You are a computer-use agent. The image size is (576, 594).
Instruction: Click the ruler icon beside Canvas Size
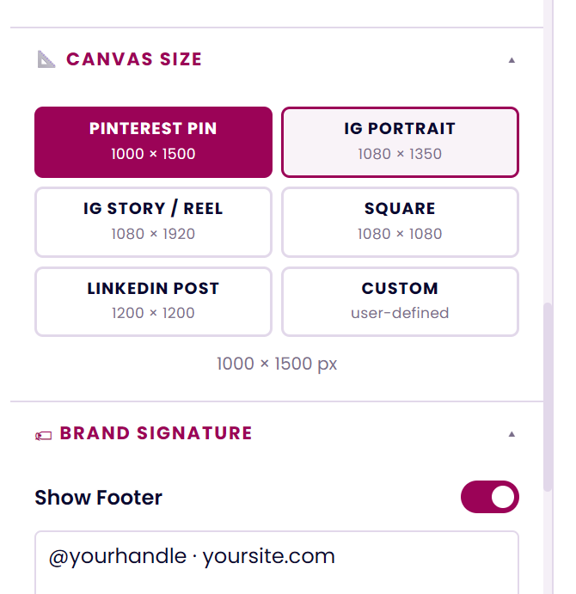click(x=46, y=59)
